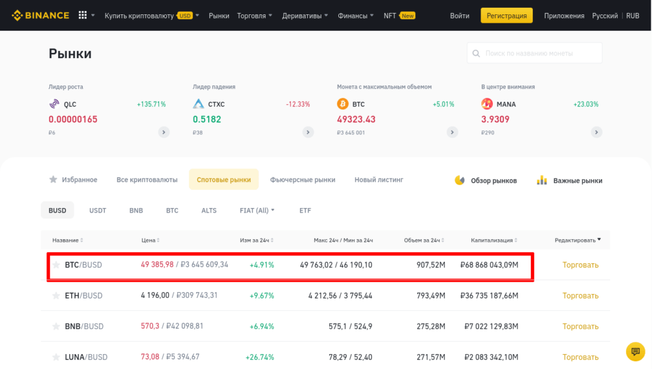Toggle favorite star for ETH/BUSD
This screenshot has width=652, height=369.
point(56,295)
